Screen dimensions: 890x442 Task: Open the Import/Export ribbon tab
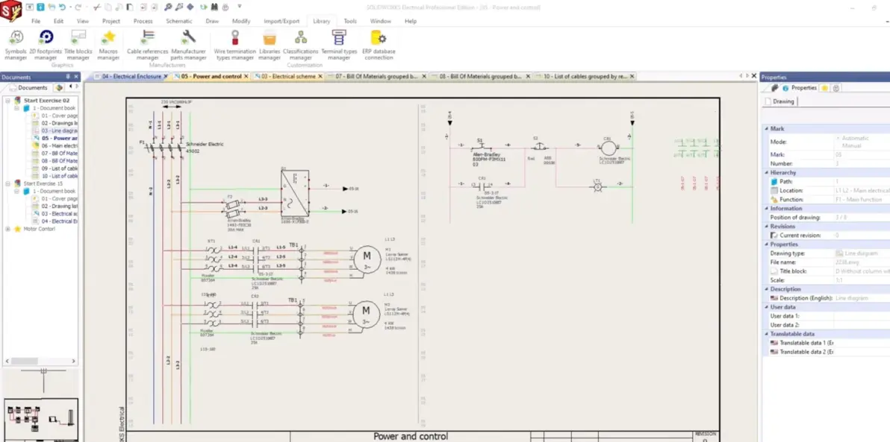[x=281, y=21]
